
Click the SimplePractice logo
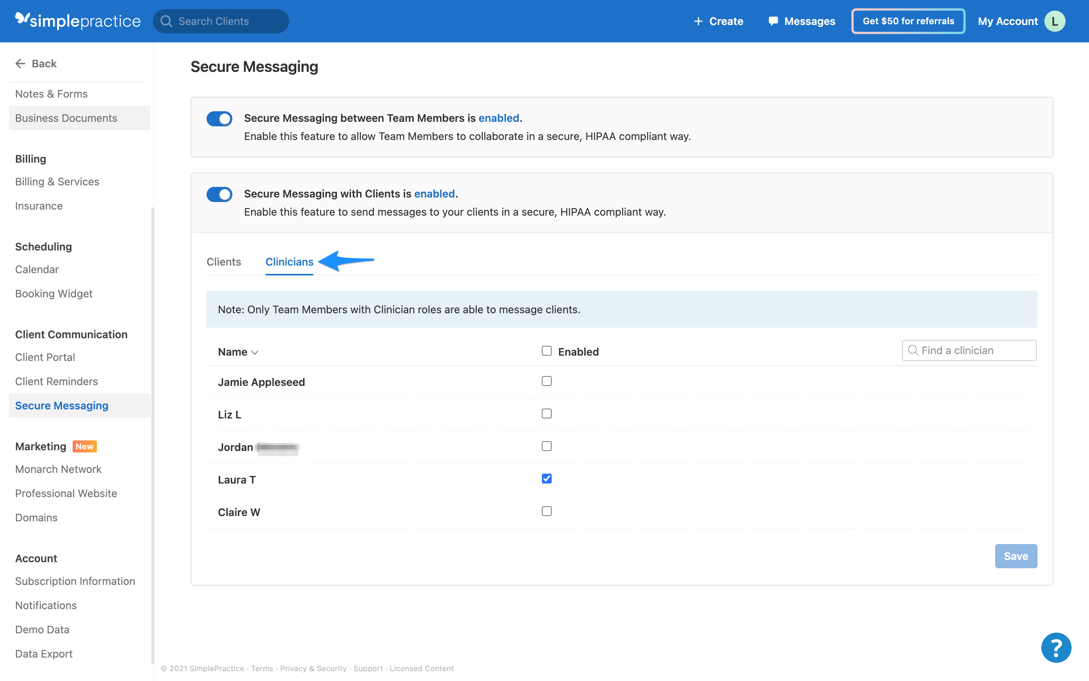click(x=77, y=21)
